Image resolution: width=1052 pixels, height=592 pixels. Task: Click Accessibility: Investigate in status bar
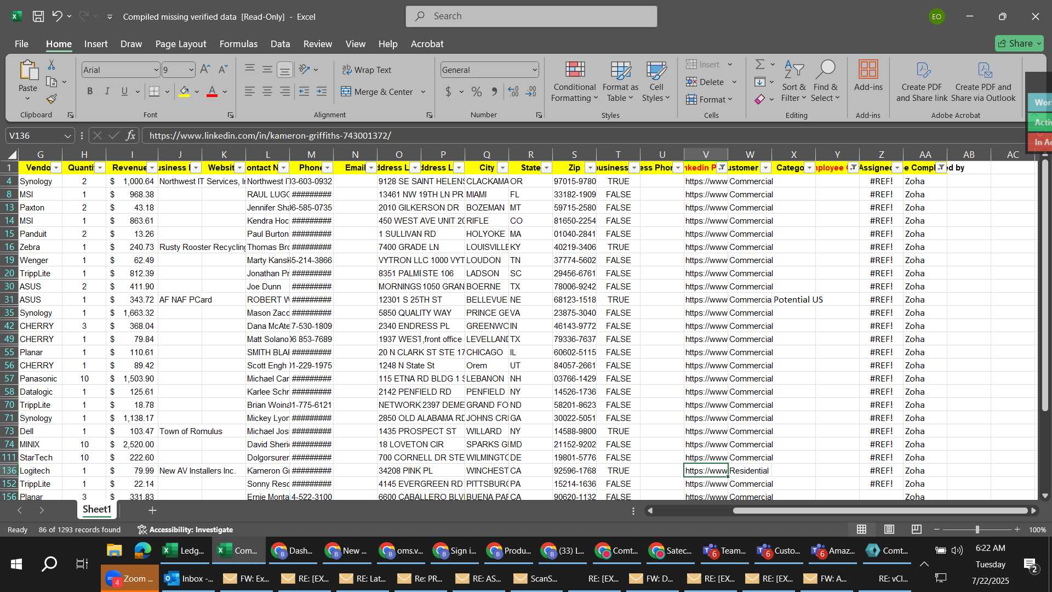pos(185,530)
